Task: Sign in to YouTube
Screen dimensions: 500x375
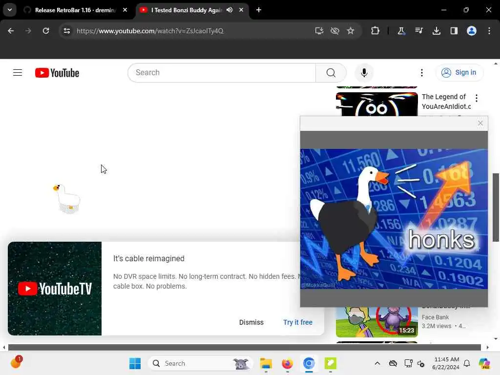Action: point(459,73)
